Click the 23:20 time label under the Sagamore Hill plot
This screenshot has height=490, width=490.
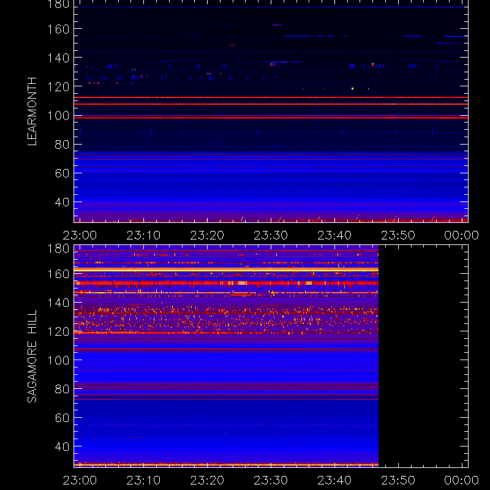pyautogui.click(x=207, y=480)
